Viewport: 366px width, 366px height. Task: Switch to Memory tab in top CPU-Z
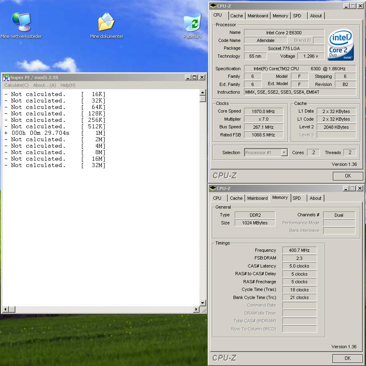280,16
